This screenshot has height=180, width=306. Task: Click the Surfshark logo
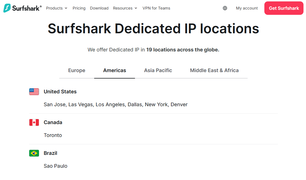point(22,8)
